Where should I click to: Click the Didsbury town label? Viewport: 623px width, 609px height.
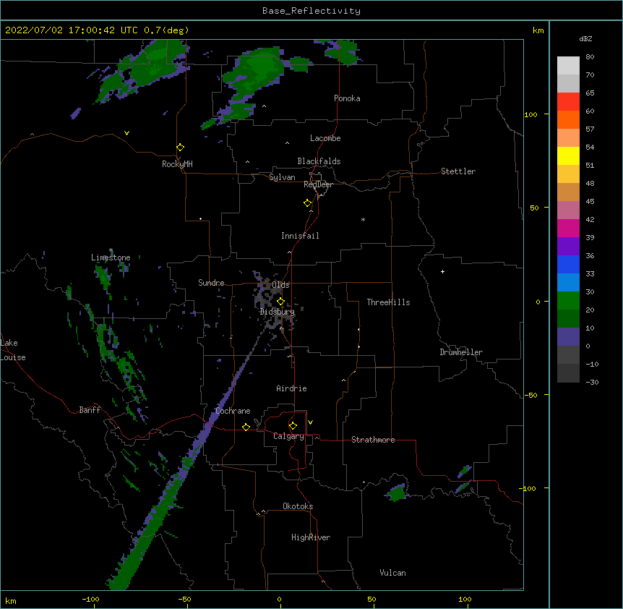coord(277,312)
